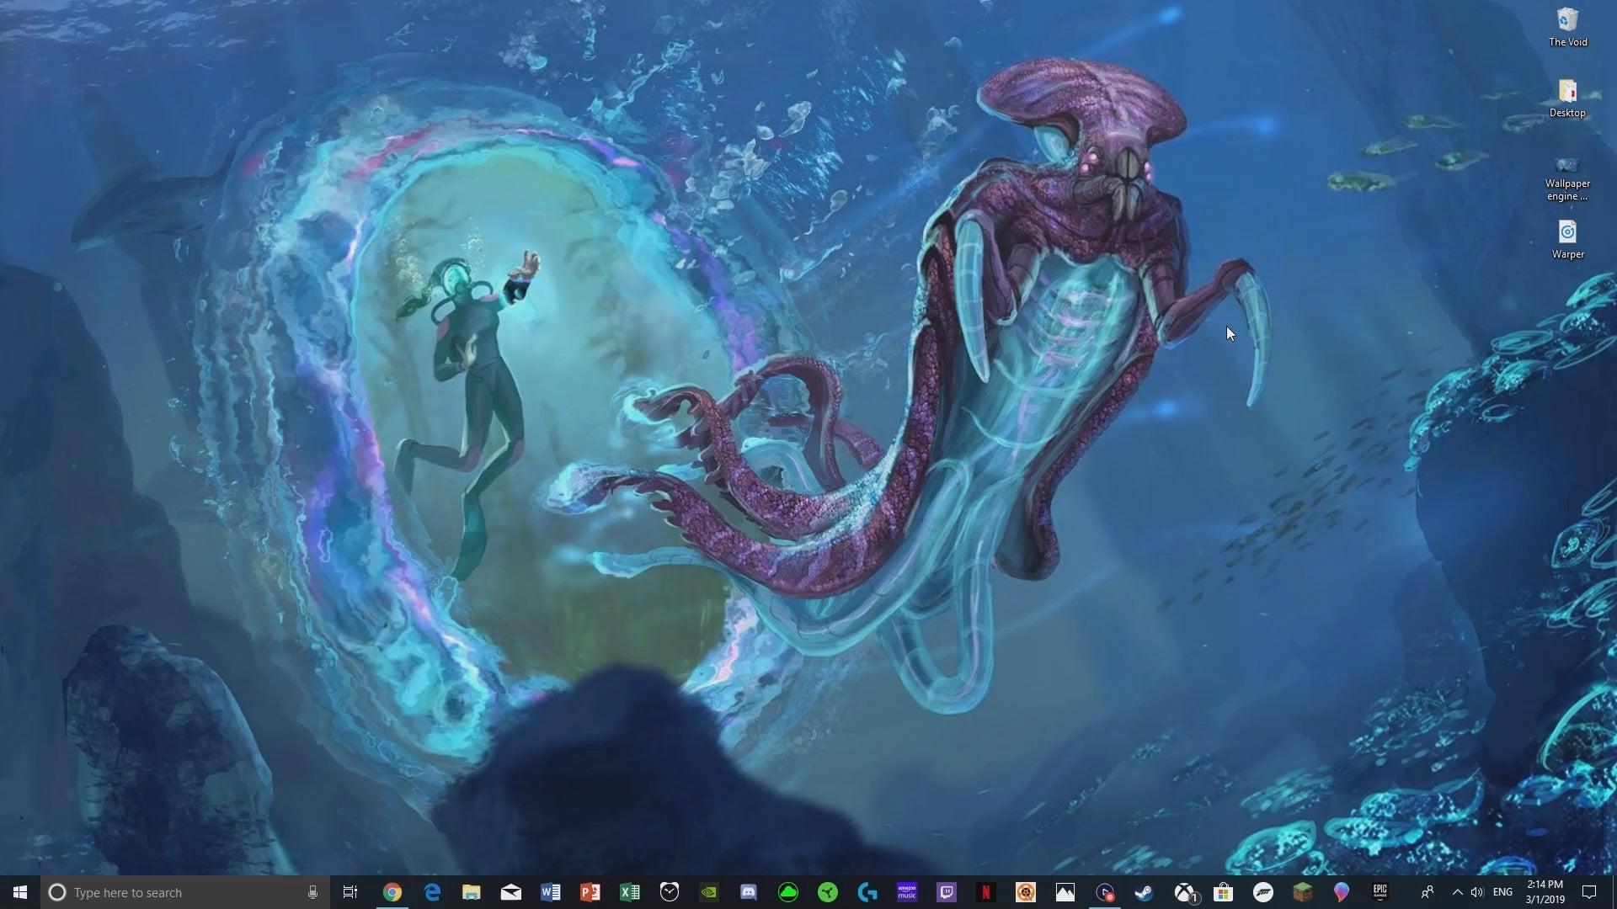Open Discord from the taskbar
The height and width of the screenshot is (909, 1617).
pos(749,892)
